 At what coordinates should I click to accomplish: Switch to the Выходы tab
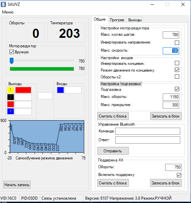(x=135, y=20)
